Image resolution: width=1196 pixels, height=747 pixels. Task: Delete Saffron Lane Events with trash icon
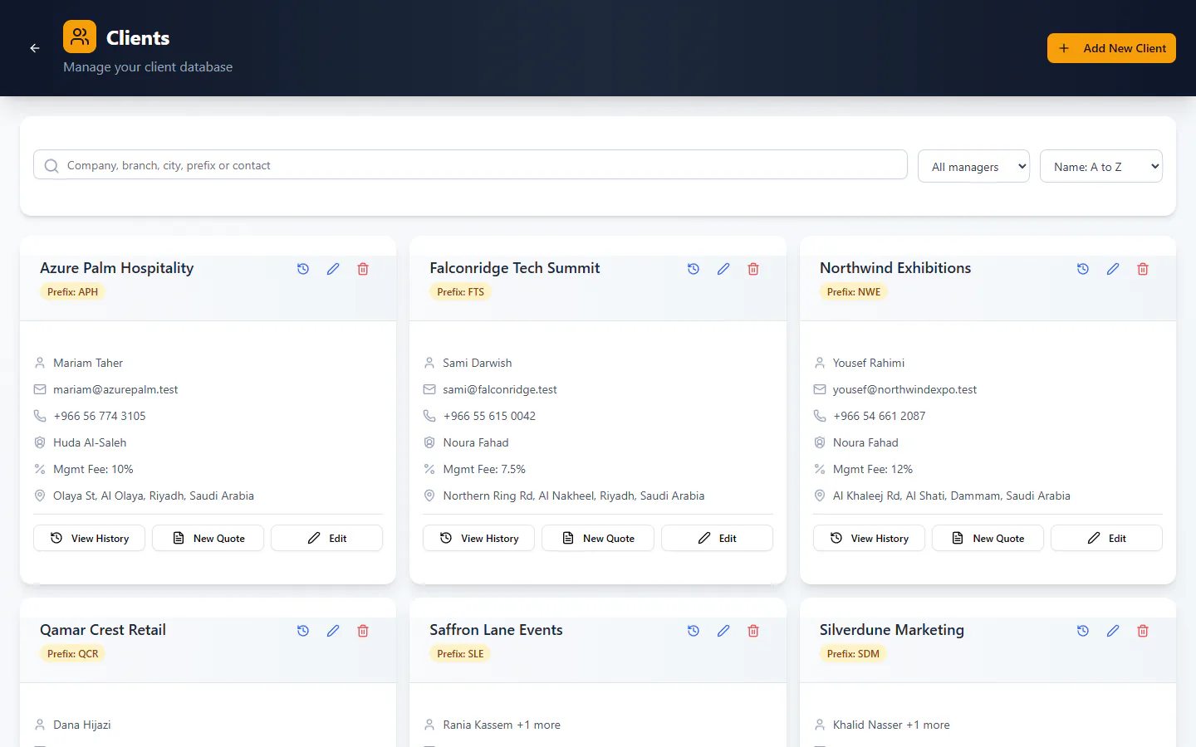click(x=753, y=631)
